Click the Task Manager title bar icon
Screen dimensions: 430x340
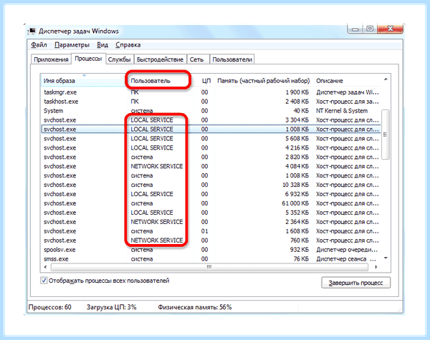point(32,31)
